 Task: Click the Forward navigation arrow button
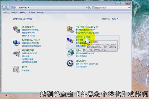[8, 8]
